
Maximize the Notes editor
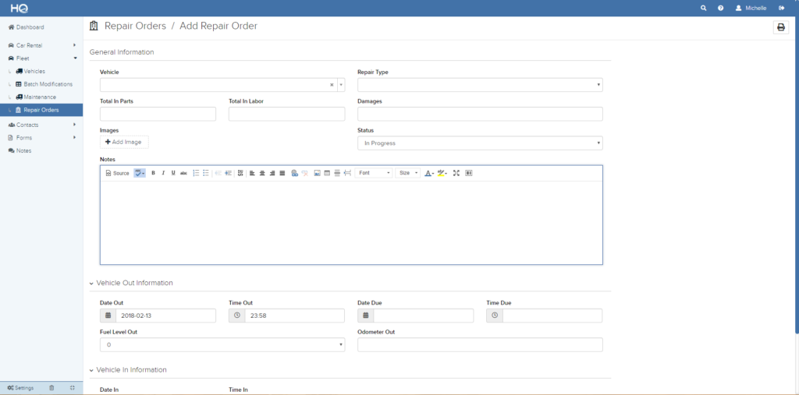click(x=456, y=173)
